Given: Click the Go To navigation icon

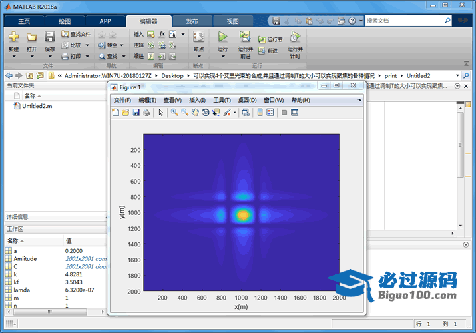Looking at the screenshot, I should [x=102, y=45].
